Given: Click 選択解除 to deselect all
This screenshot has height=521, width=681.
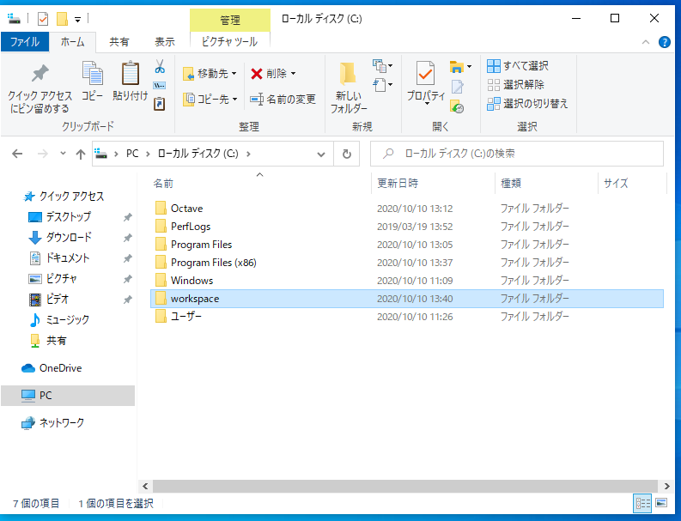Looking at the screenshot, I should click(x=515, y=85).
